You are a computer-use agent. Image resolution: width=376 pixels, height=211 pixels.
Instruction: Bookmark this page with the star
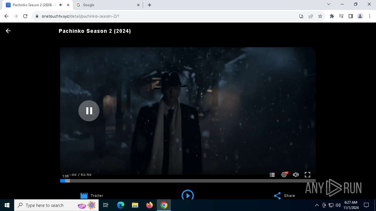click(x=320, y=16)
